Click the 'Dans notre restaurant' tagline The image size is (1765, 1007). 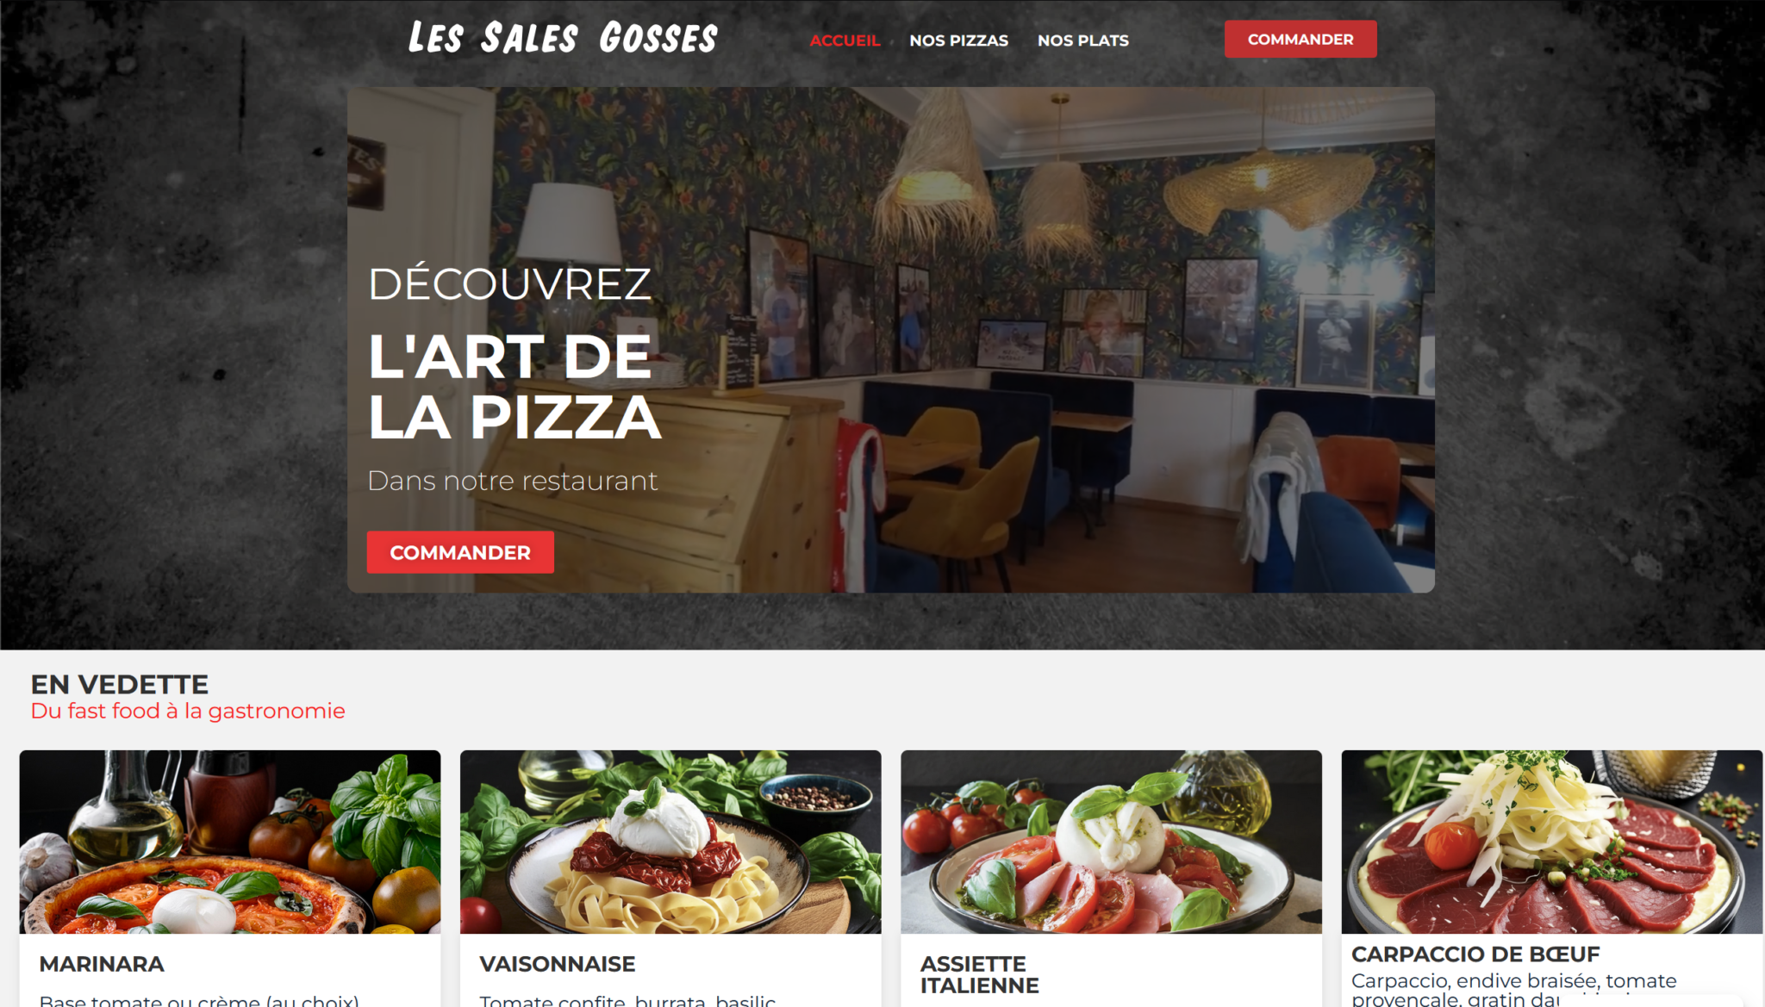coord(513,481)
